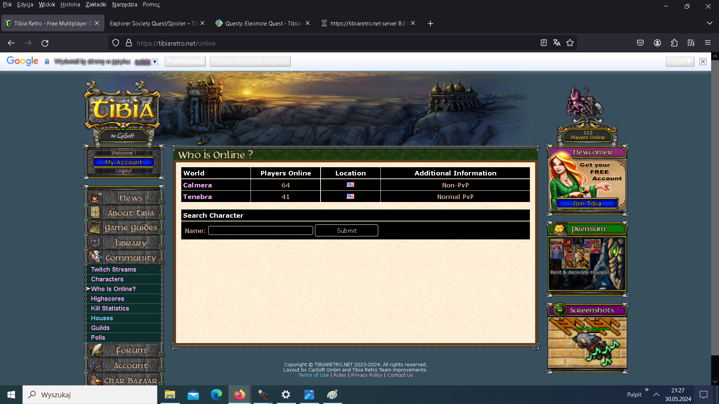Open the Zakładki menu

click(x=96, y=4)
